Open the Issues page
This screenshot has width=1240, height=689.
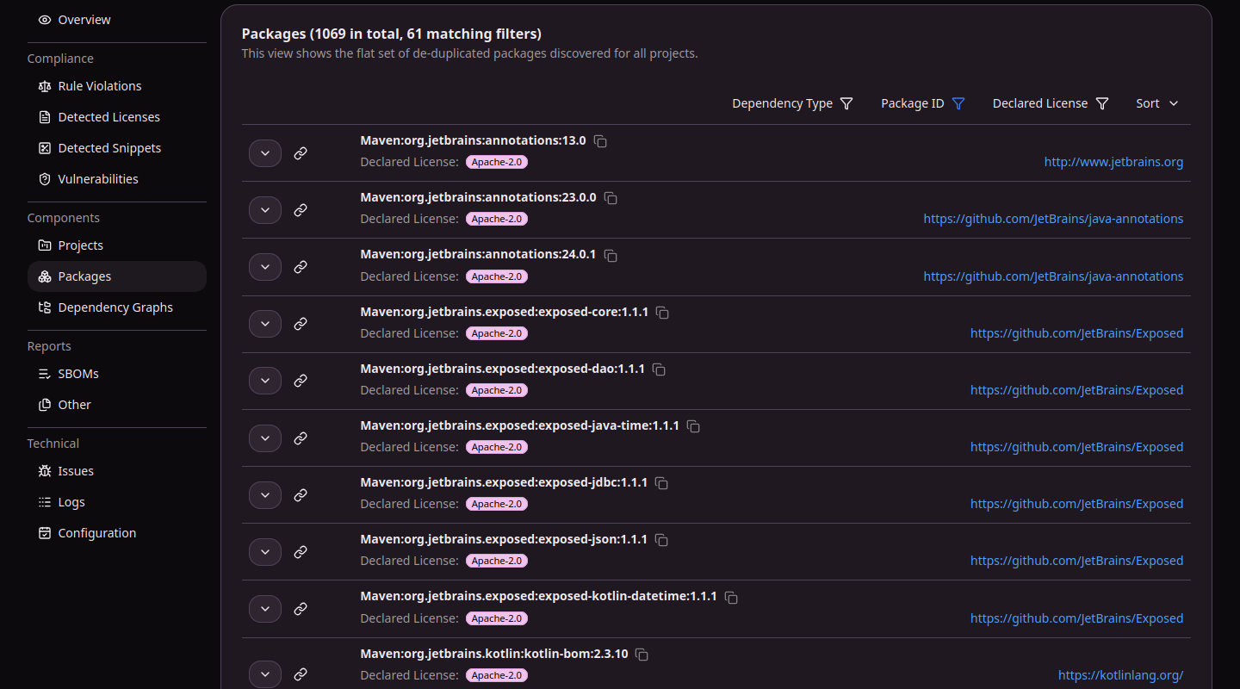click(117, 471)
